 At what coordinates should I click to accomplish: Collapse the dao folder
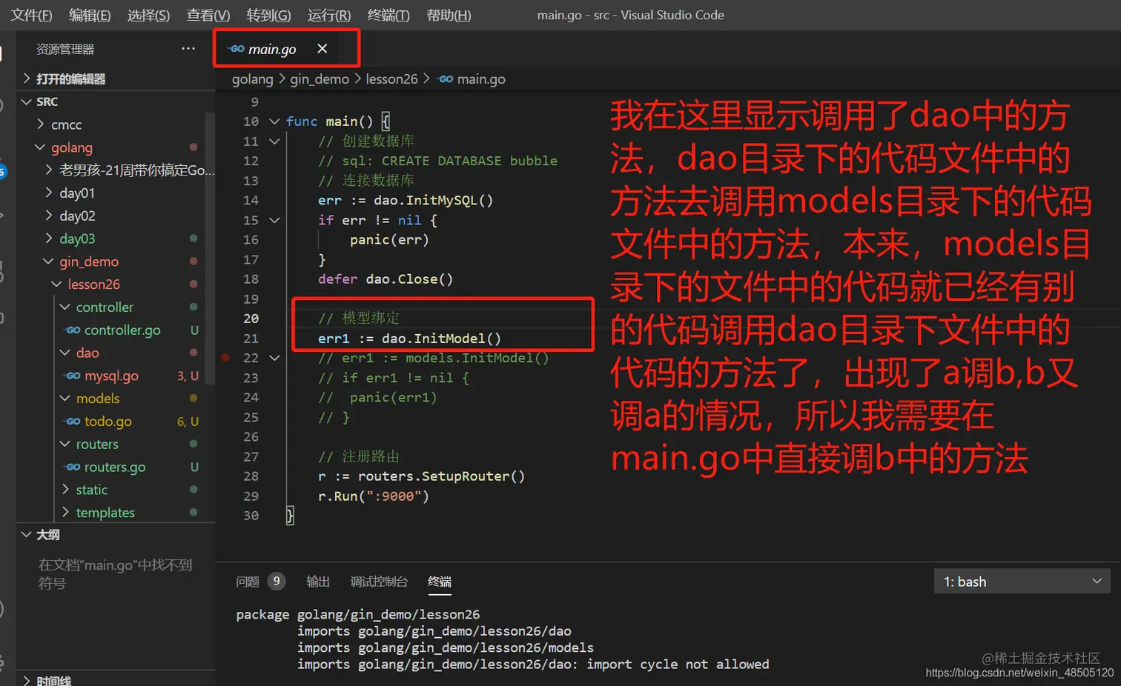(x=87, y=353)
